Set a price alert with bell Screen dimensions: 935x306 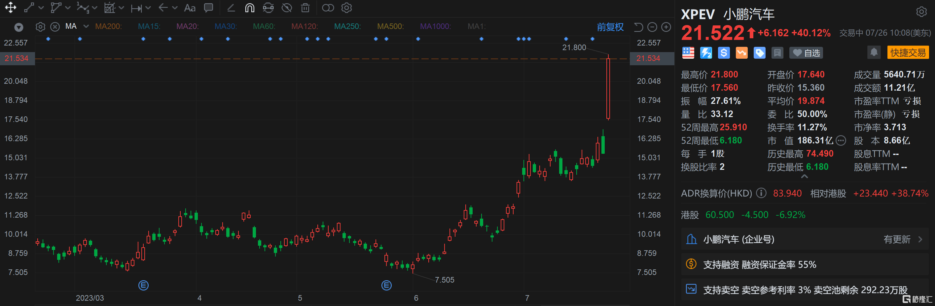click(x=874, y=52)
